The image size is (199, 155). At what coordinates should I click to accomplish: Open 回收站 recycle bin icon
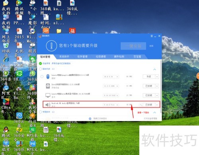pos(6,50)
